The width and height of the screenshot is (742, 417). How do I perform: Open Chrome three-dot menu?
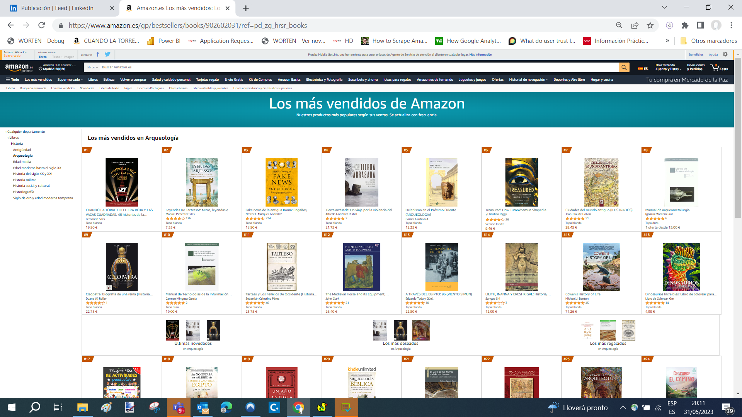[x=731, y=25]
